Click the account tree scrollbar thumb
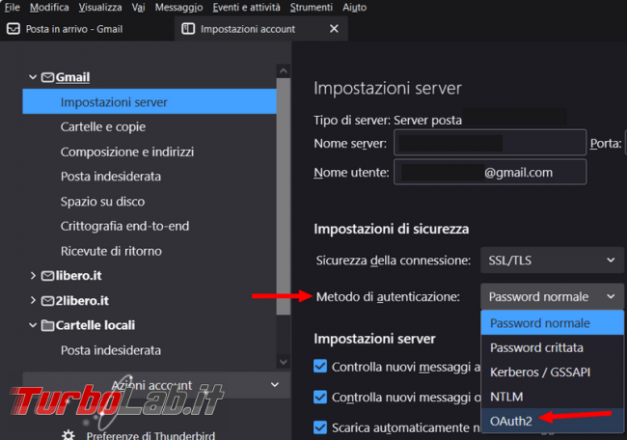This screenshot has height=440, width=627. (283, 196)
